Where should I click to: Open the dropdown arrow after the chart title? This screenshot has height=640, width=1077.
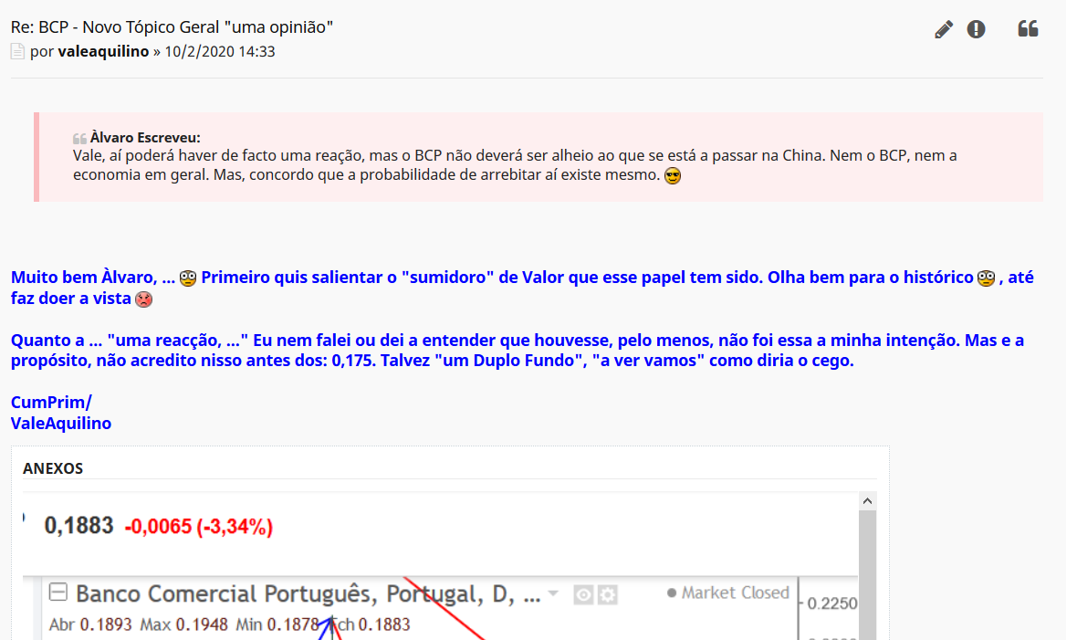click(x=554, y=593)
